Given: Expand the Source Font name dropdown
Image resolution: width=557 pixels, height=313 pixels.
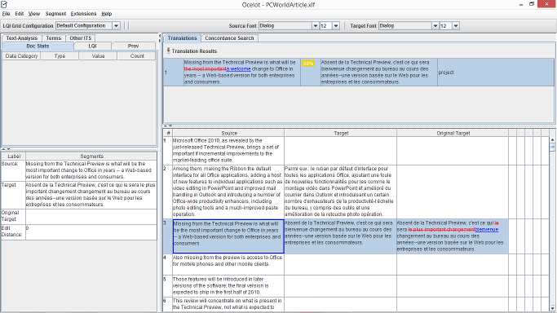Looking at the screenshot, I should (315, 26).
